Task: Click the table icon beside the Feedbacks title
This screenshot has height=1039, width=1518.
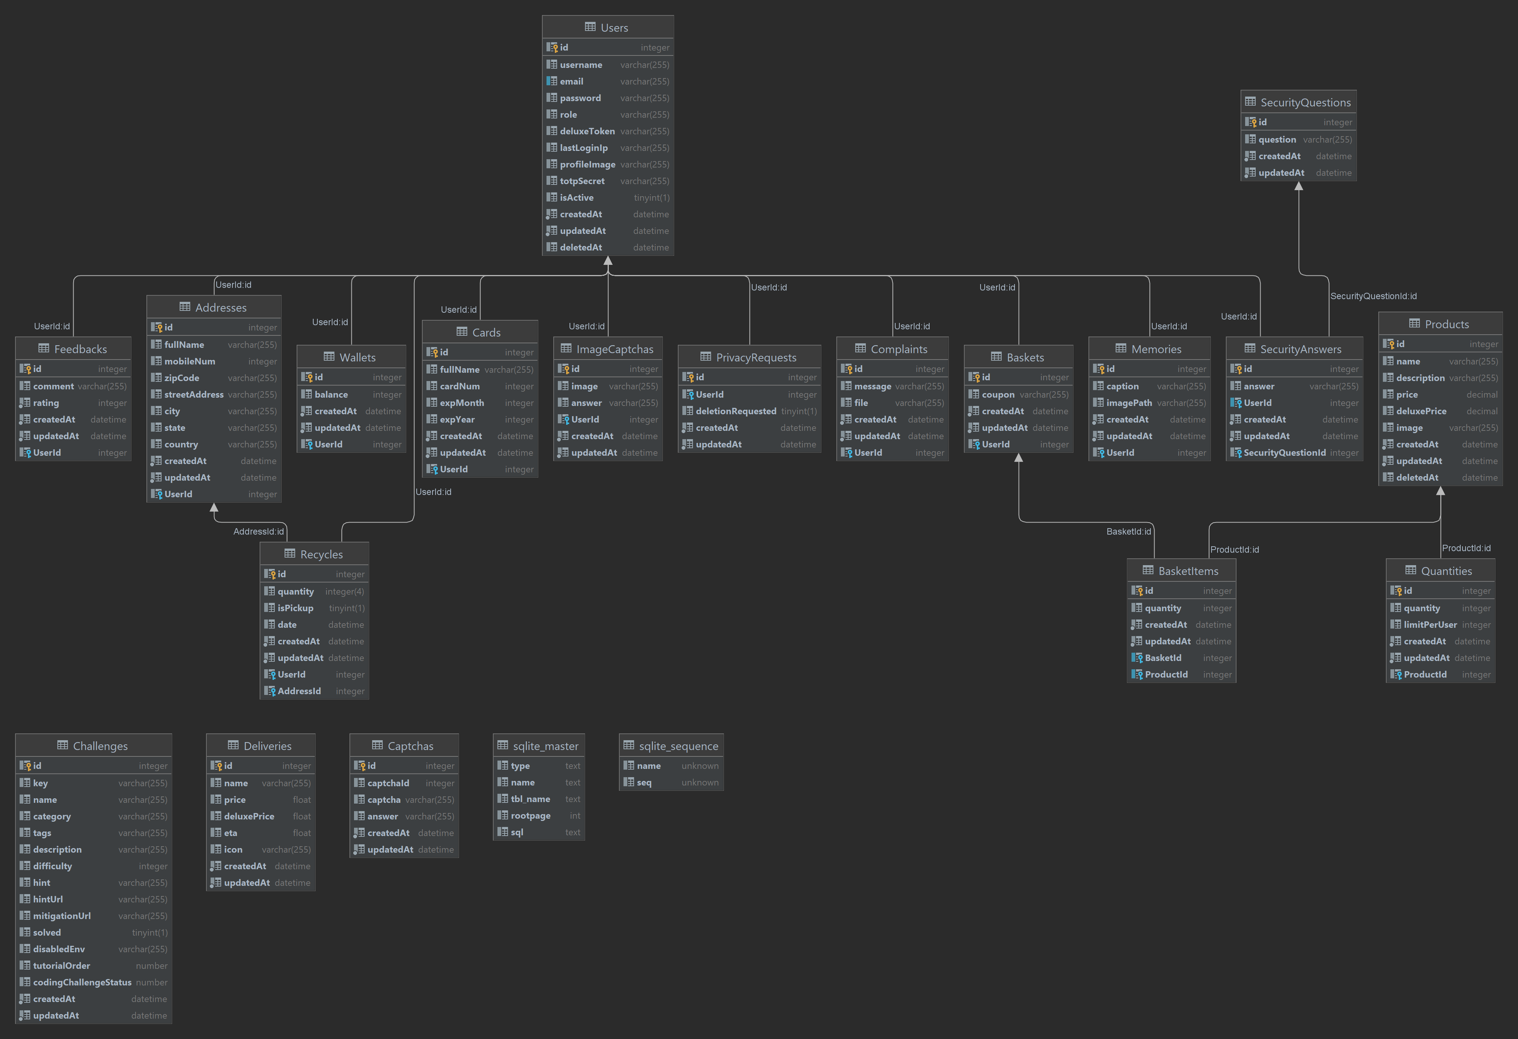Action: pyautogui.click(x=44, y=348)
